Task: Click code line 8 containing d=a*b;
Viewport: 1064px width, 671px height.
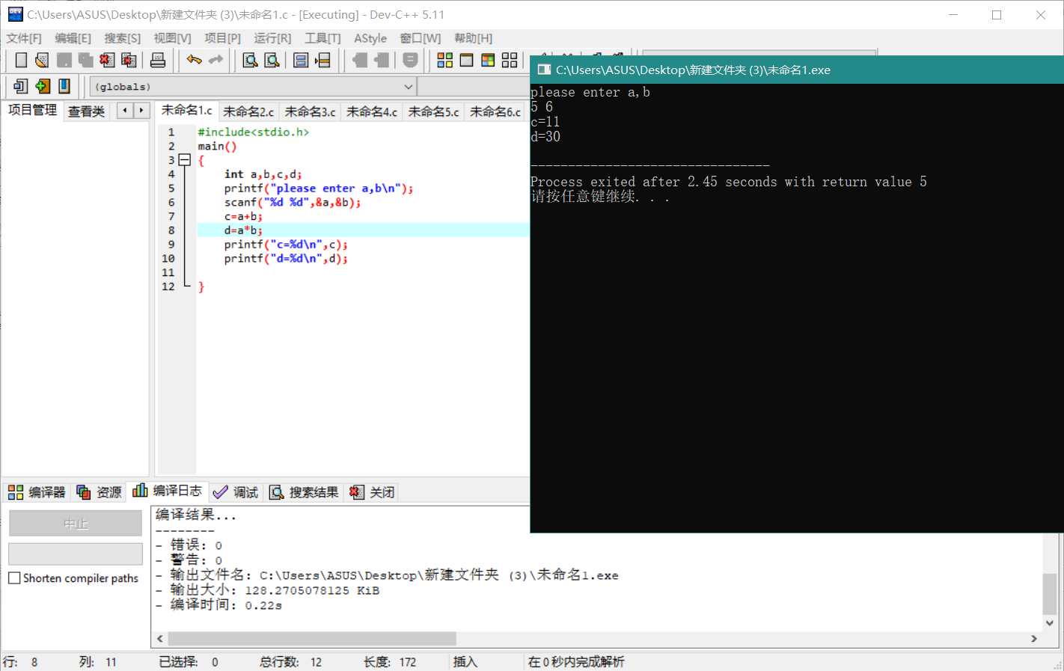Action: point(364,230)
